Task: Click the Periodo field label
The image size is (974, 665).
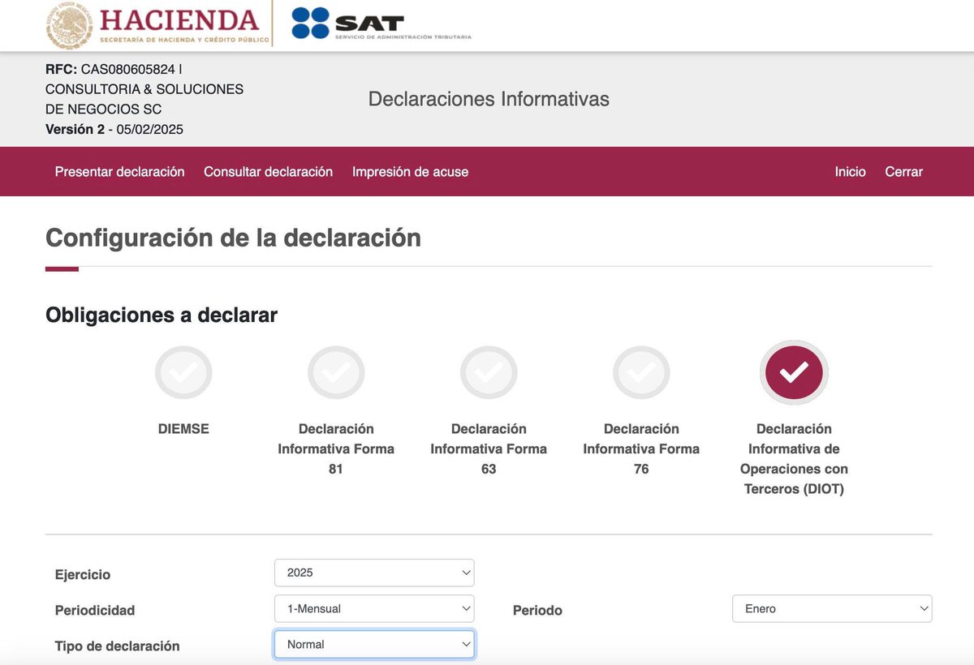Action: 537,611
